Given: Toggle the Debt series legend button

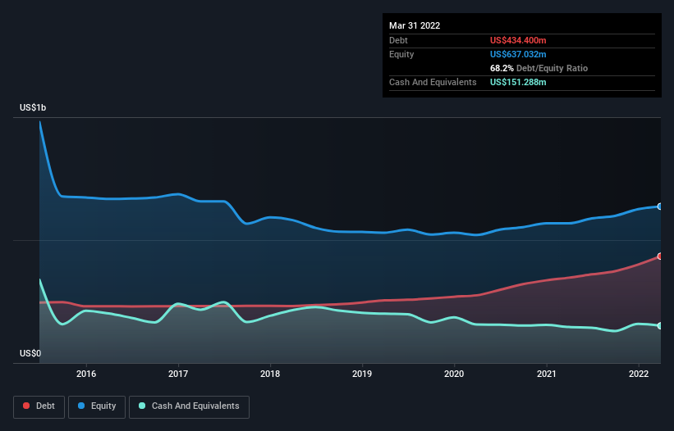Looking at the screenshot, I should tap(39, 406).
